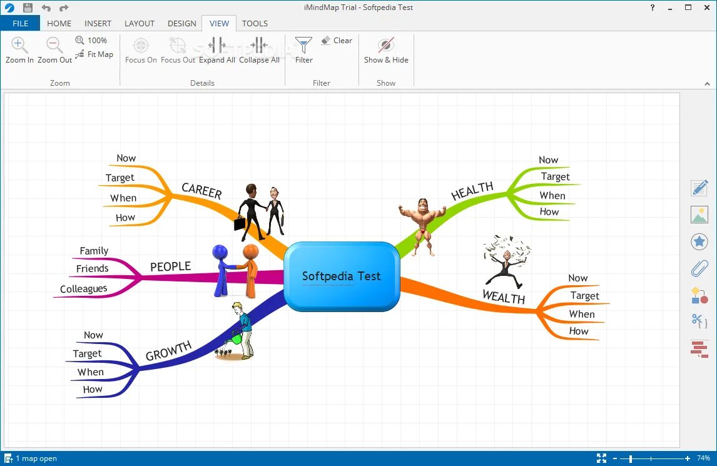Open the shapes sidebar panel

[x=699, y=295]
